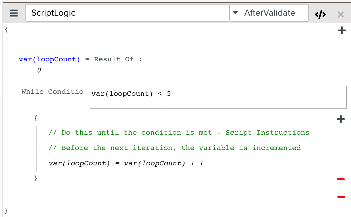Image resolution: width=351 pixels, height=217 pixels.
Task: Focus the var(loopCount) < 5 condition box
Action: click(218, 97)
